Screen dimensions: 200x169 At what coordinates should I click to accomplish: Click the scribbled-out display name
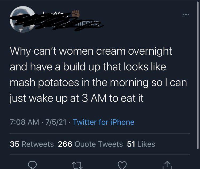point(51,14)
